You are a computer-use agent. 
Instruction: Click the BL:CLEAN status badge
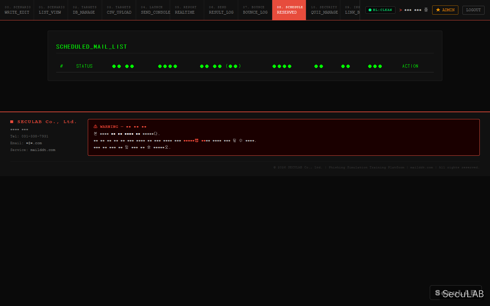[x=380, y=10]
